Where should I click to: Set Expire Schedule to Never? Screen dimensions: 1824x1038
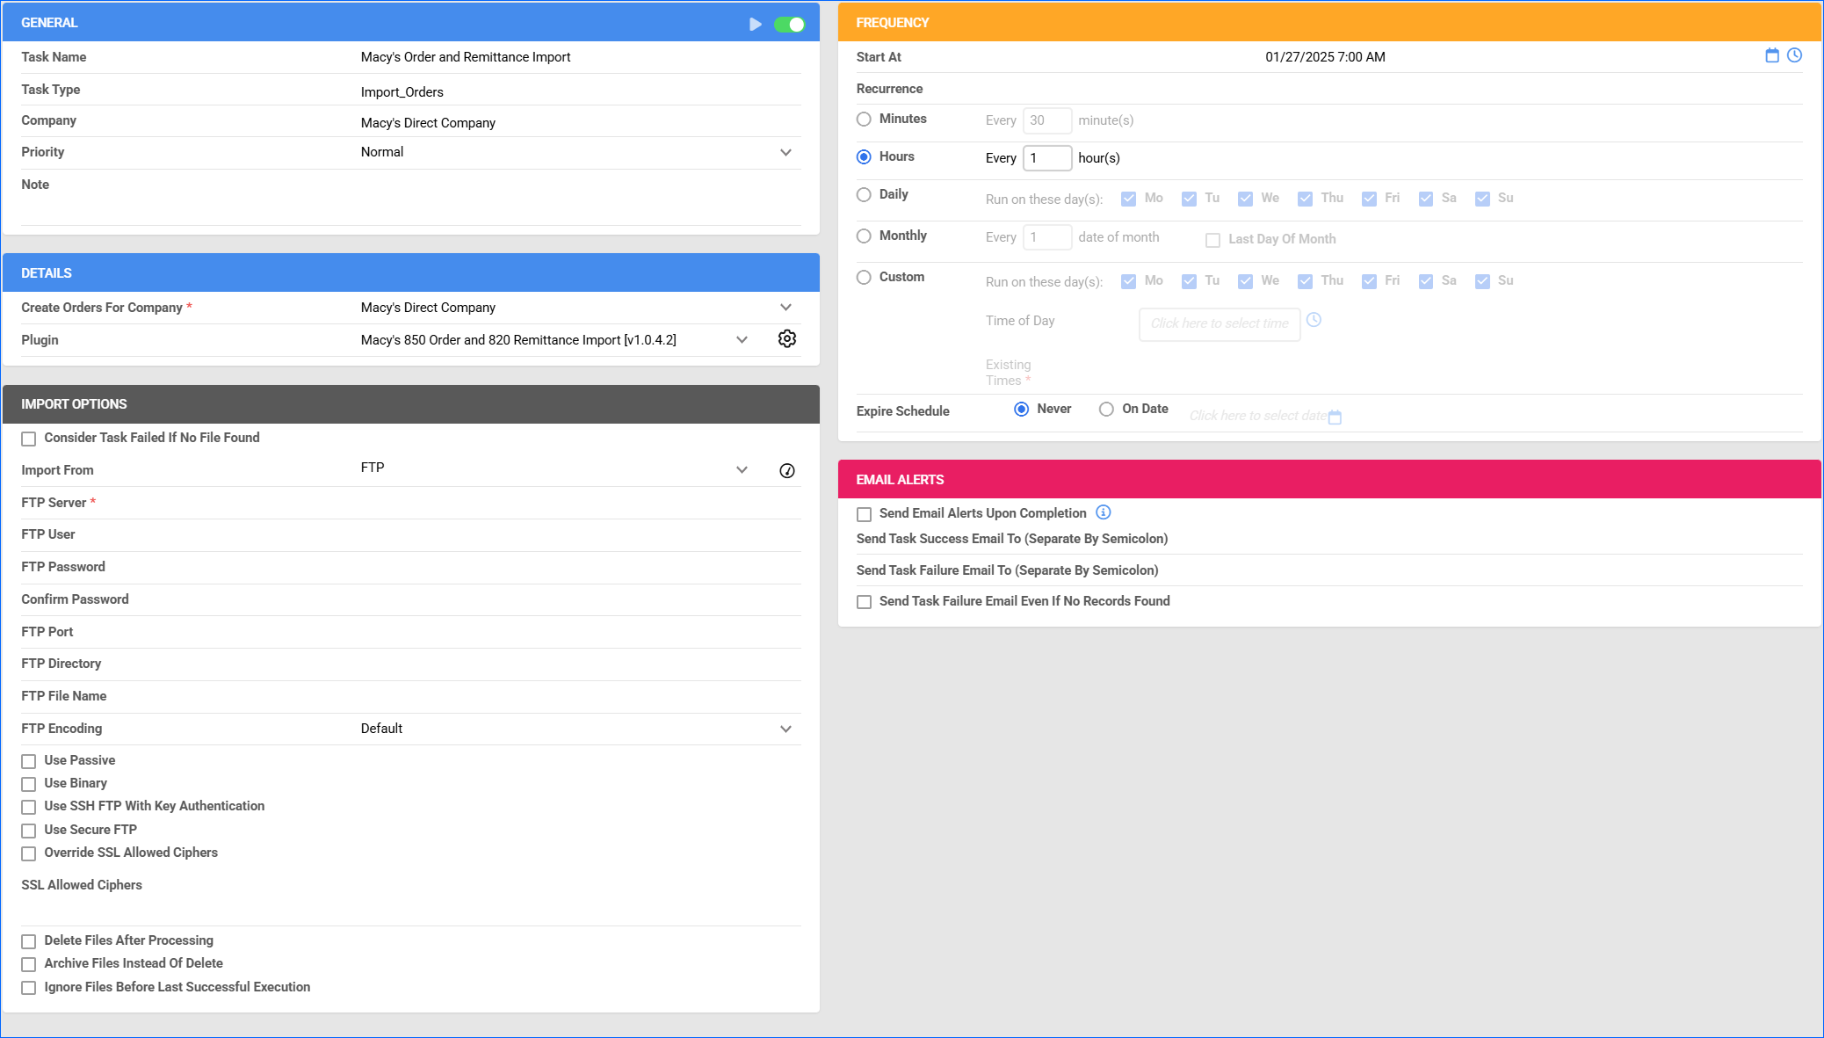coord(1021,409)
